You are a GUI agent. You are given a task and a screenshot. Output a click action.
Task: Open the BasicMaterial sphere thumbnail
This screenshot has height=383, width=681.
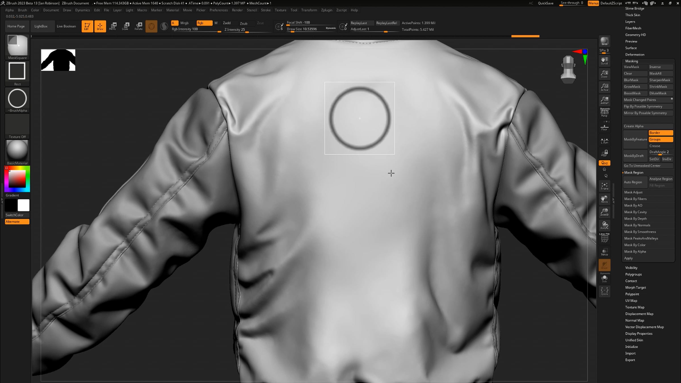(17, 151)
